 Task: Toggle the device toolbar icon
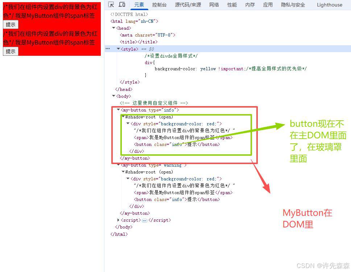click(122, 4)
